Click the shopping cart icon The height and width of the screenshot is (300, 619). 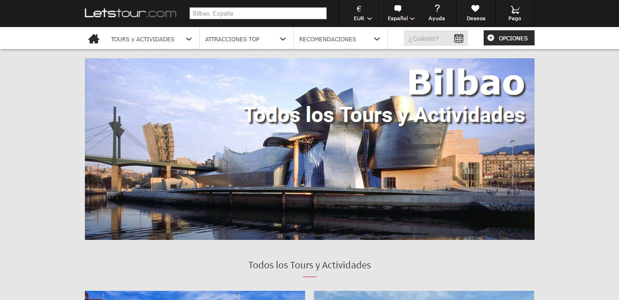pyautogui.click(x=515, y=9)
